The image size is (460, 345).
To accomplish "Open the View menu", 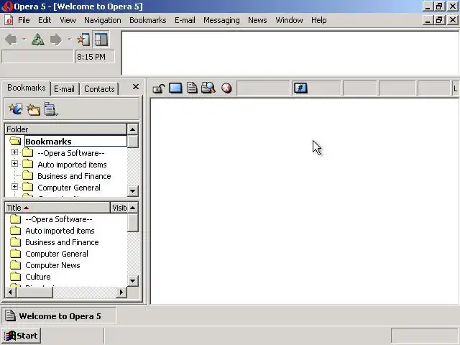I will tap(68, 20).
